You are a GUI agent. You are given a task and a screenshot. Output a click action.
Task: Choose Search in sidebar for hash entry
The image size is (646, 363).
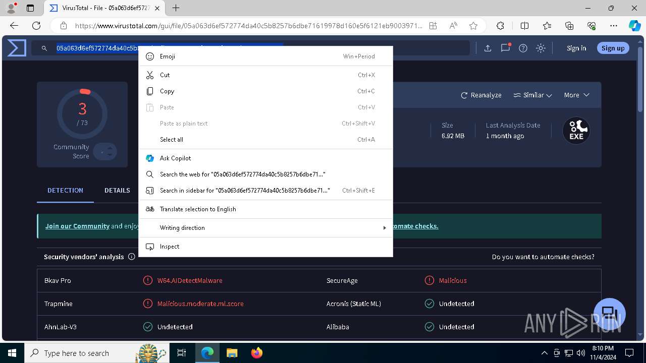[265, 191]
